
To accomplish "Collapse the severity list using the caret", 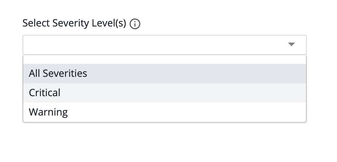I will 291,45.
